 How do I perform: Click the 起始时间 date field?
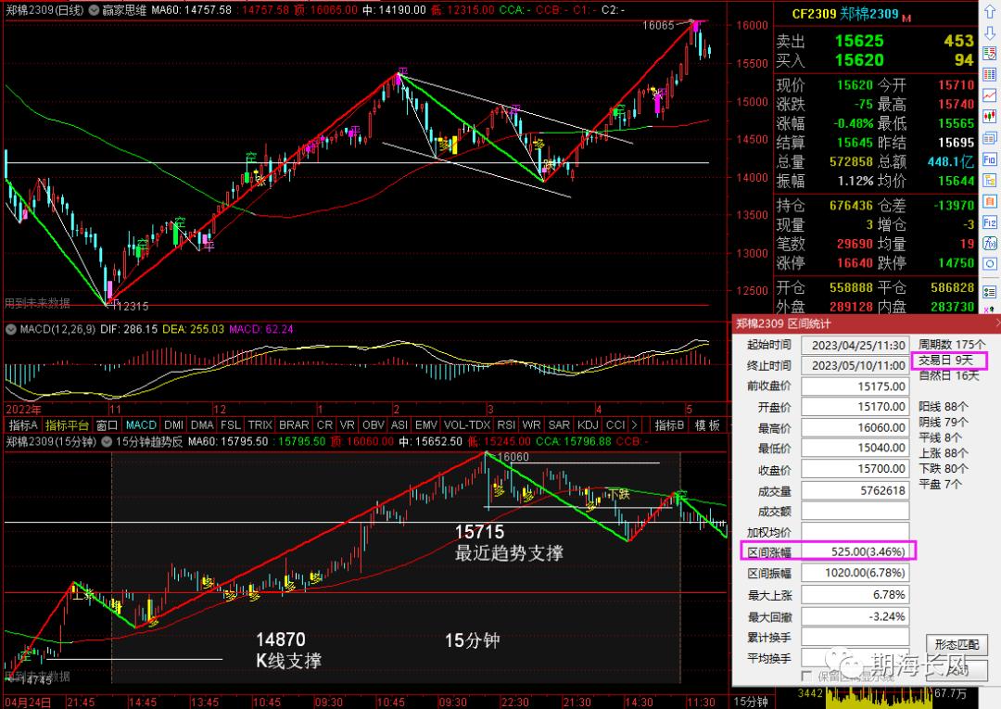point(856,344)
